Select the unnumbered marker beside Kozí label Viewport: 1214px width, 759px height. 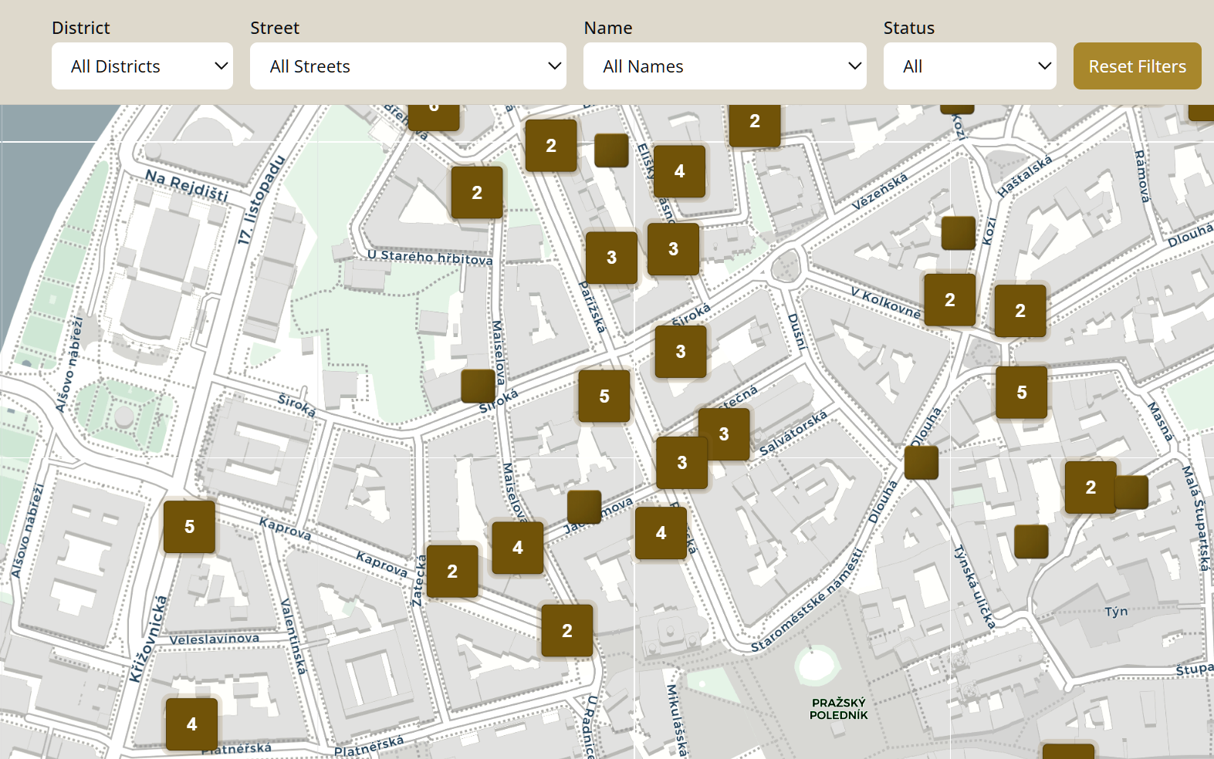pyautogui.click(x=959, y=233)
